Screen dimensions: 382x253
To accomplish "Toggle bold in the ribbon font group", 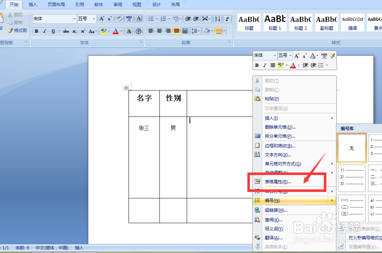I will pyautogui.click(x=36, y=31).
